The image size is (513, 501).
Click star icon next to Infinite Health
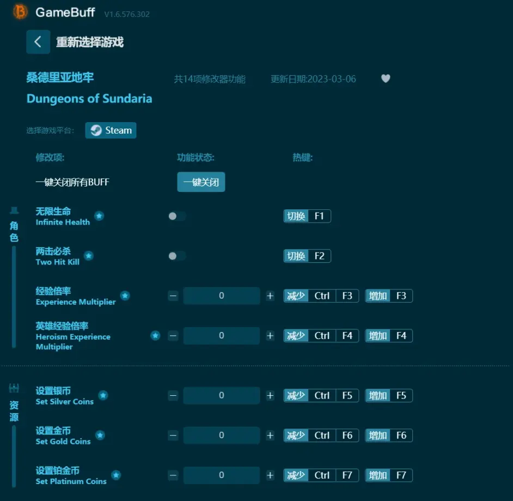(99, 216)
